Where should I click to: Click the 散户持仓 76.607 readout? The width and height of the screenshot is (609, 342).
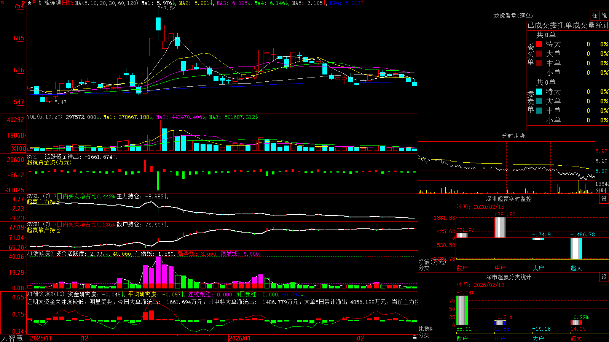click(x=140, y=225)
